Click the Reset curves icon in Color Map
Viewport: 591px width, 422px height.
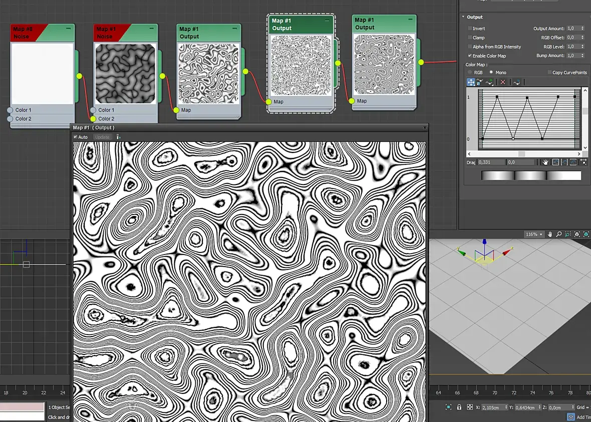[x=517, y=82]
